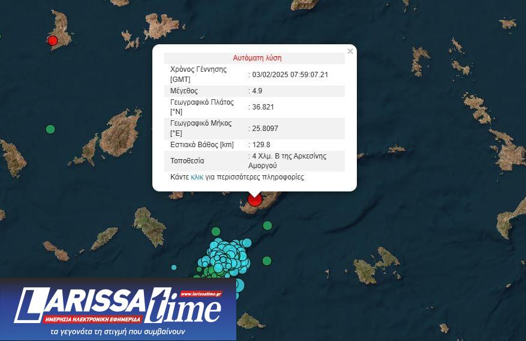The height and width of the screenshot is (341, 526).
Task: Open the 'κλικ' more information link
Action: (x=197, y=177)
